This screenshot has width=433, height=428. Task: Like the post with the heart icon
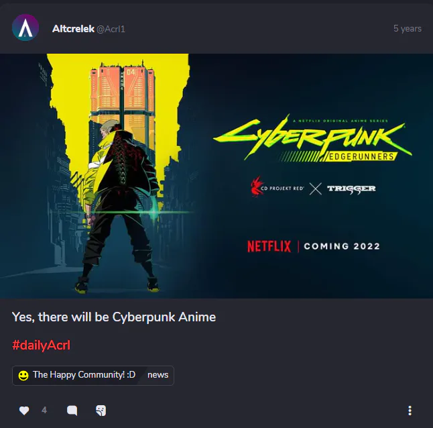pyautogui.click(x=24, y=411)
